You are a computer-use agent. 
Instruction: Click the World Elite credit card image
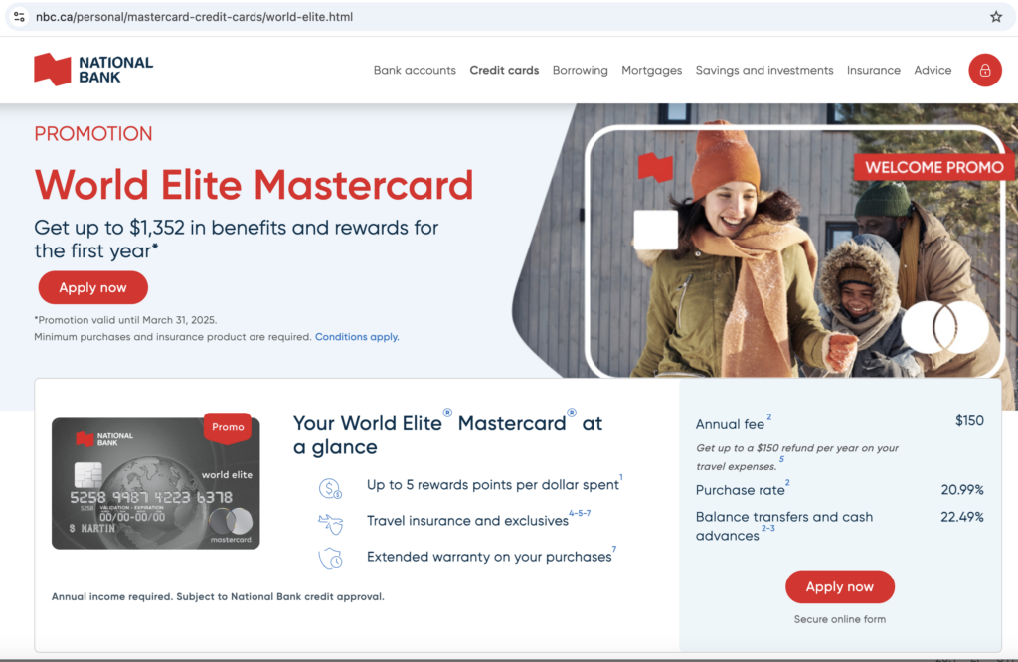156,483
